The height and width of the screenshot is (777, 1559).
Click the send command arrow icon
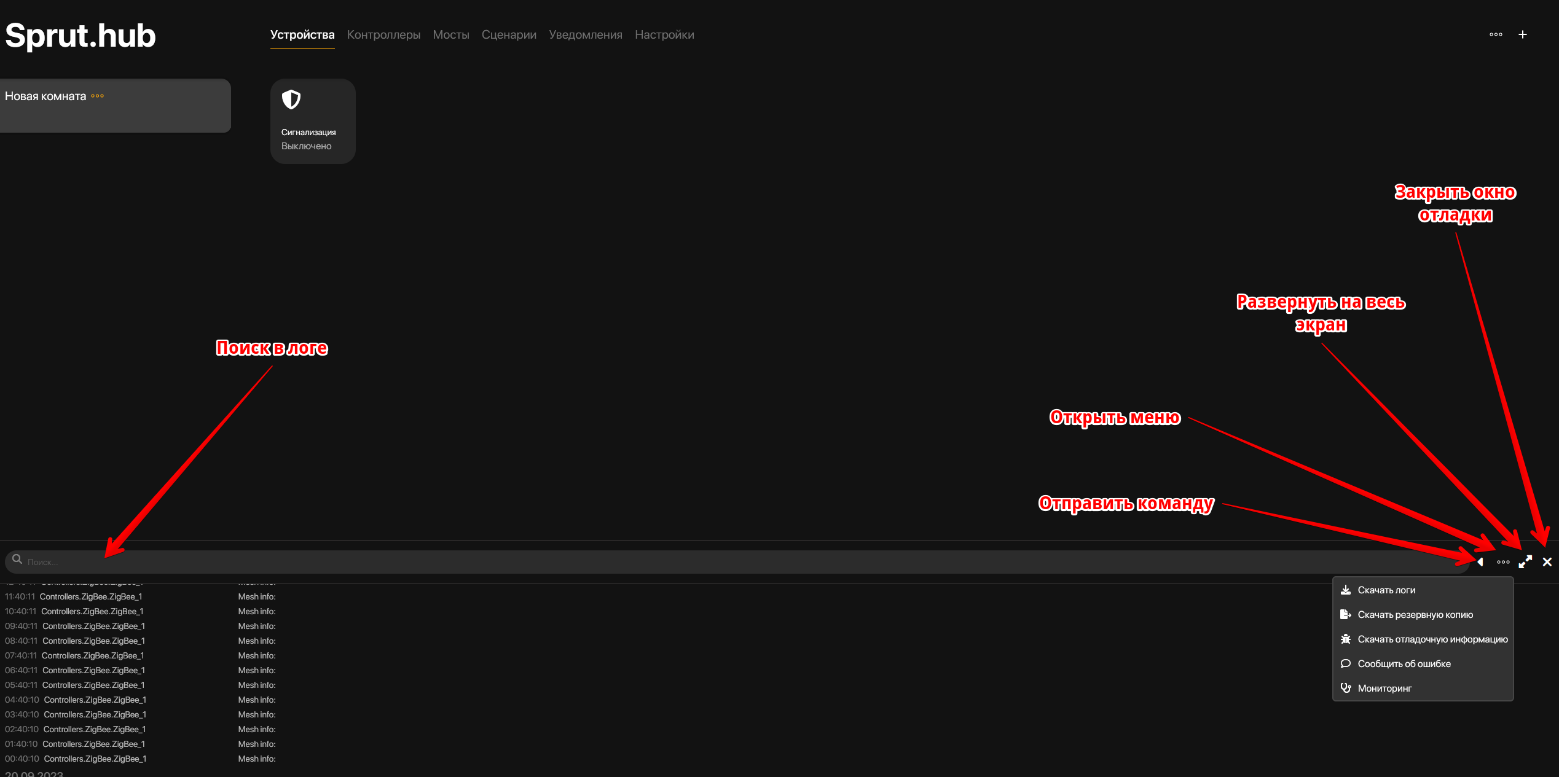pos(1480,562)
